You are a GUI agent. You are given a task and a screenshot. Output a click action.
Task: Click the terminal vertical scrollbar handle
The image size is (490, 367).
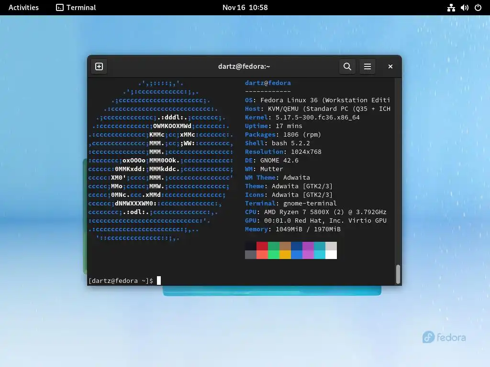(398, 274)
